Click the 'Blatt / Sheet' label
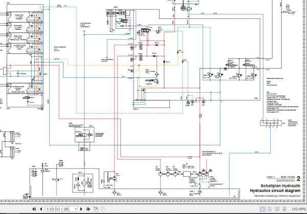The image size is (307, 214). 288,177
